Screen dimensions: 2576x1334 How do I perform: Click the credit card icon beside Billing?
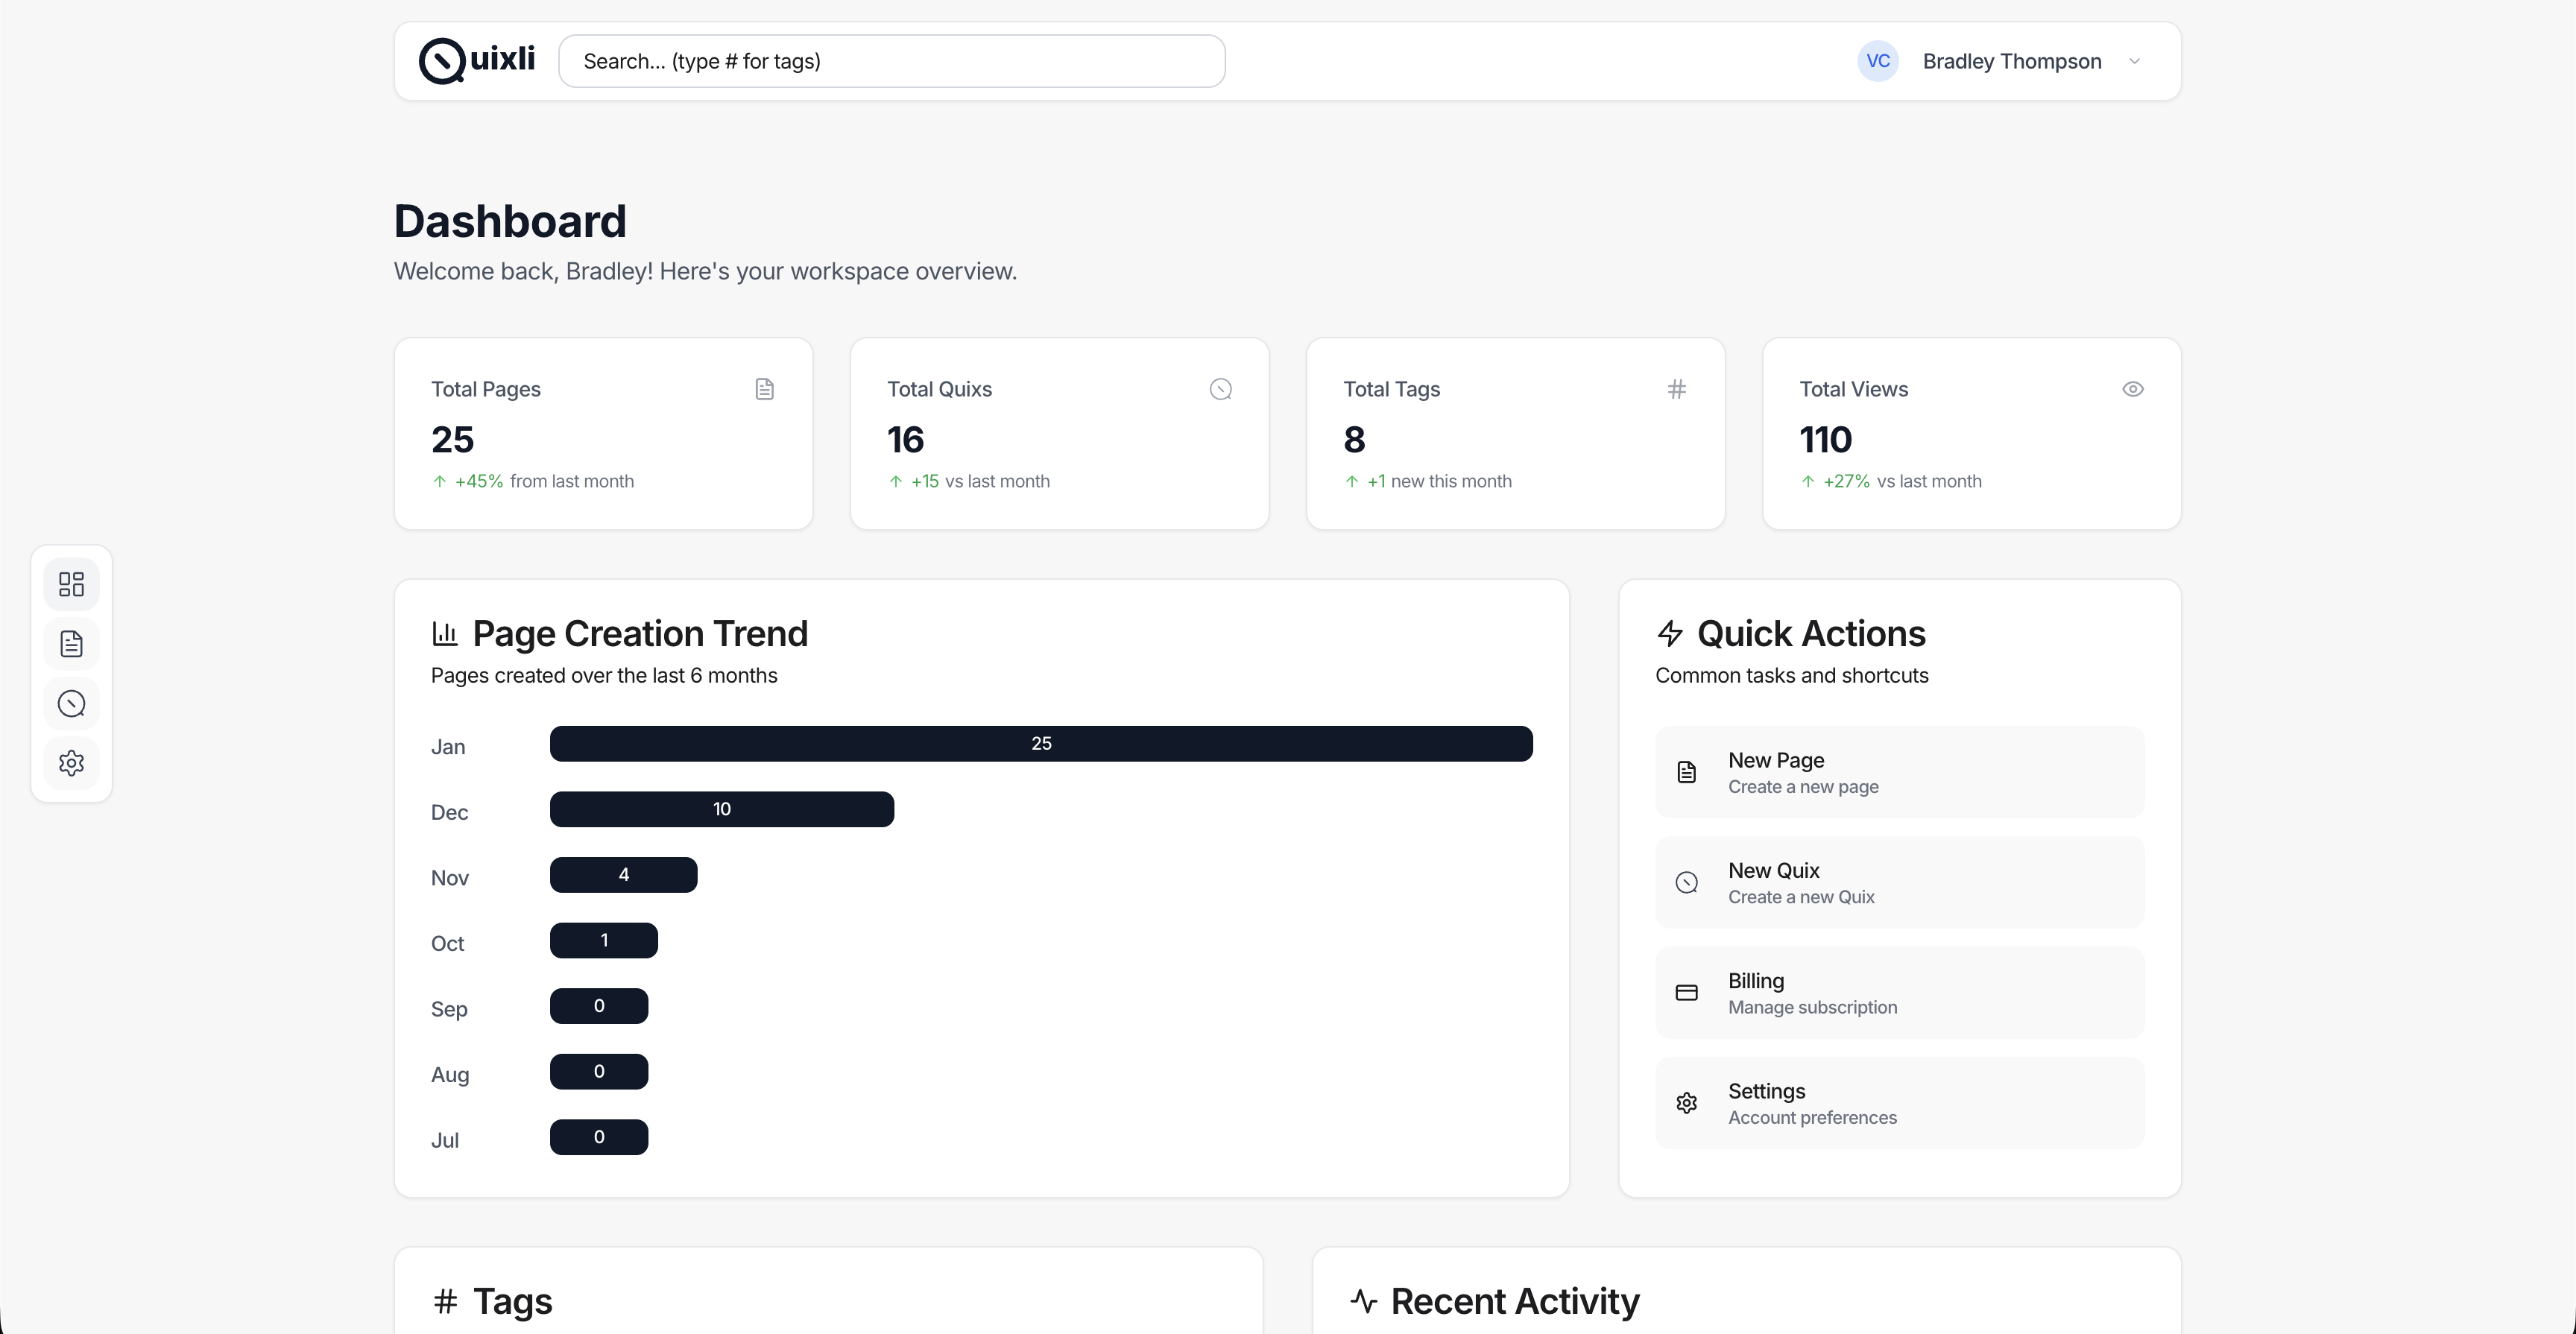(x=1687, y=992)
